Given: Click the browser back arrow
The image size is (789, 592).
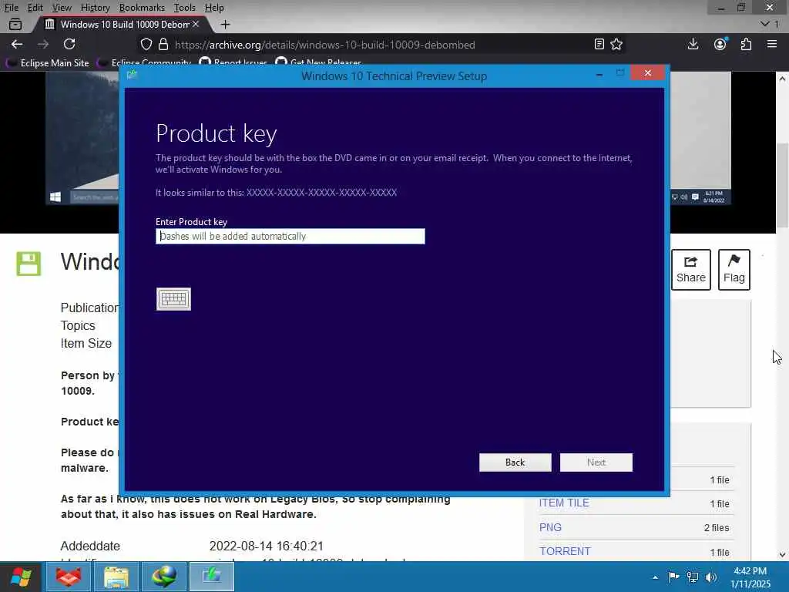Looking at the screenshot, I should coord(17,44).
